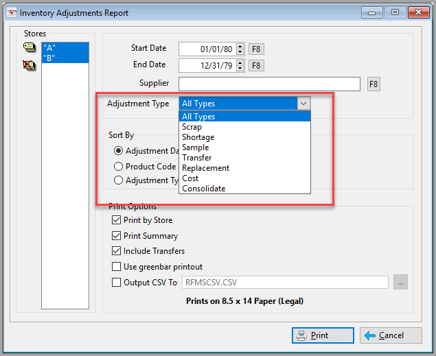Close the Inventory Adjustments Report window
This screenshot has height=356, width=436.
[418, 12]
